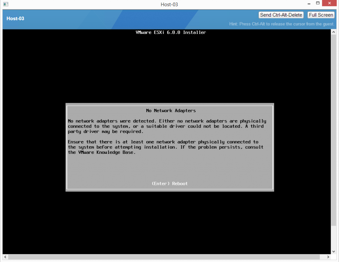
Task: Click the (Enter) Reboot option
Action: pos(170,184)
